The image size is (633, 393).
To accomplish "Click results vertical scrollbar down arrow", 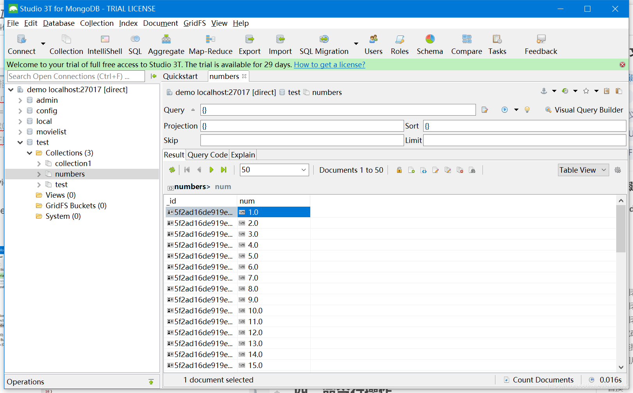I will [621, 367].
